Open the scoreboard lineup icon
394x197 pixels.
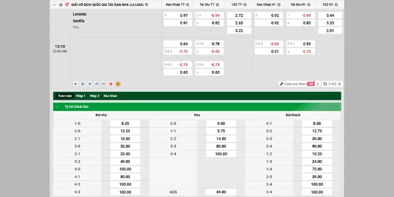(x=104, y=84)
